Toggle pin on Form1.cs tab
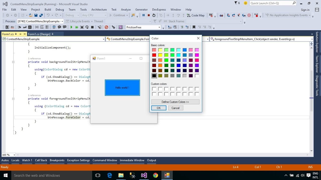The image size is (321, 180). tap(20, 34)
